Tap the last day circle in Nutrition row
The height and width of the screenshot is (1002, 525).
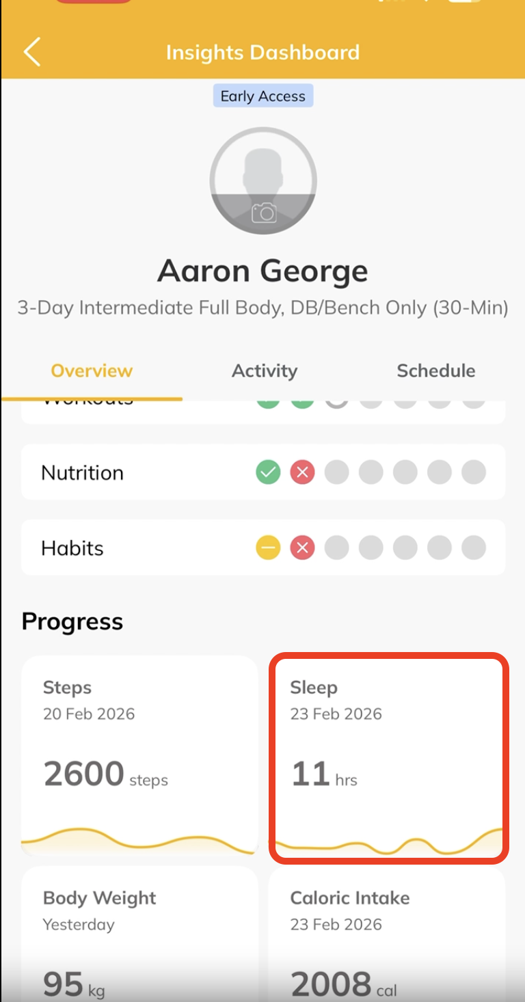pyautogui.click(x=473, y=472)
